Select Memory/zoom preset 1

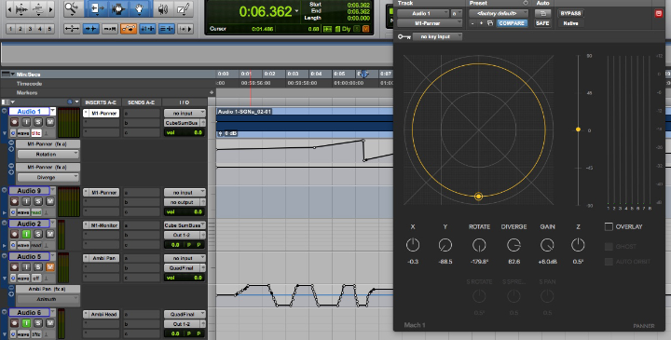[10, 29]
